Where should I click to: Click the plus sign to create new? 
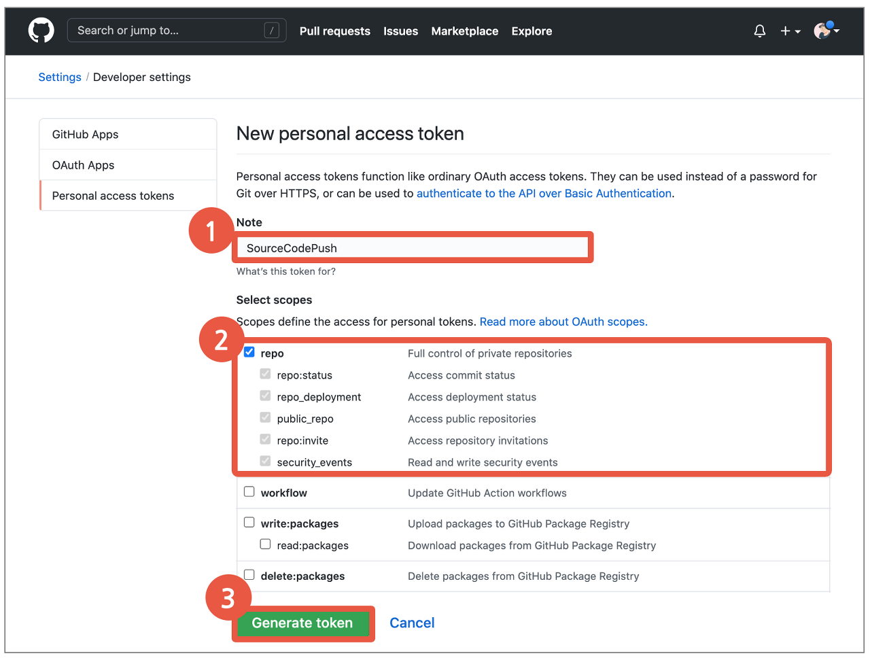point(784,31)
